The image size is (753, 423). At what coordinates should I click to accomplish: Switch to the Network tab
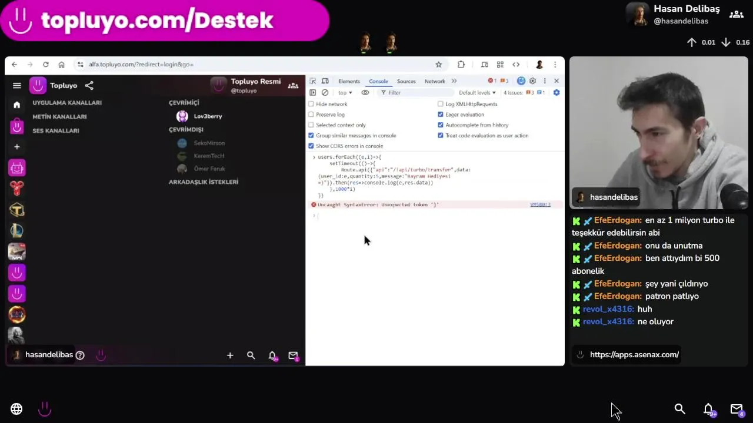click(435, 81)
